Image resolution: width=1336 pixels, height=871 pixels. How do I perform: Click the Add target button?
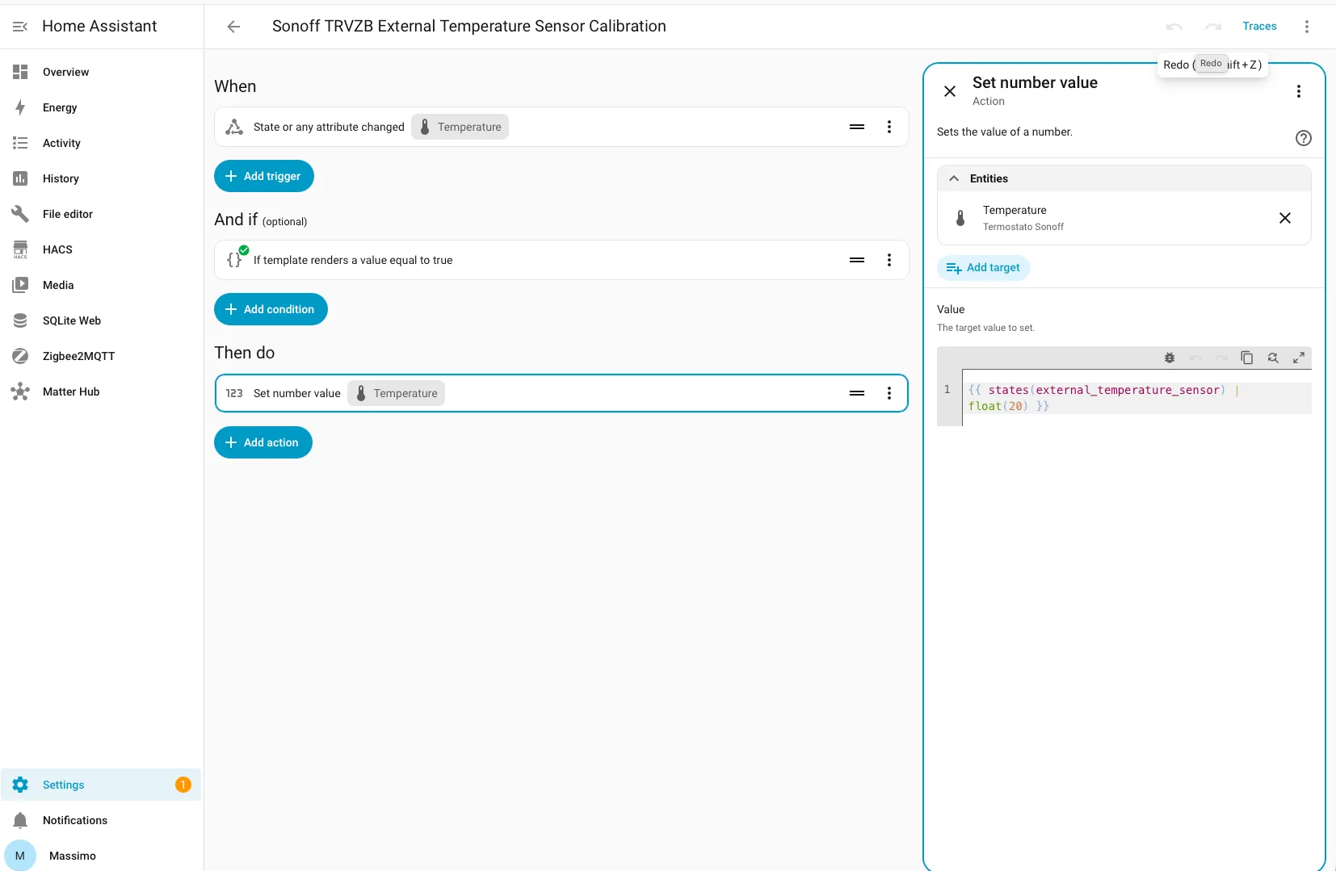coord(983,268)
